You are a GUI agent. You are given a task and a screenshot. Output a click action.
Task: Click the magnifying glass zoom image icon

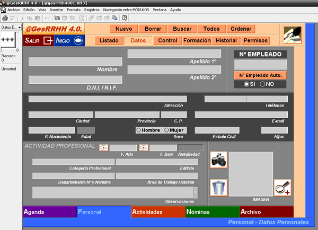coord(282,188)
